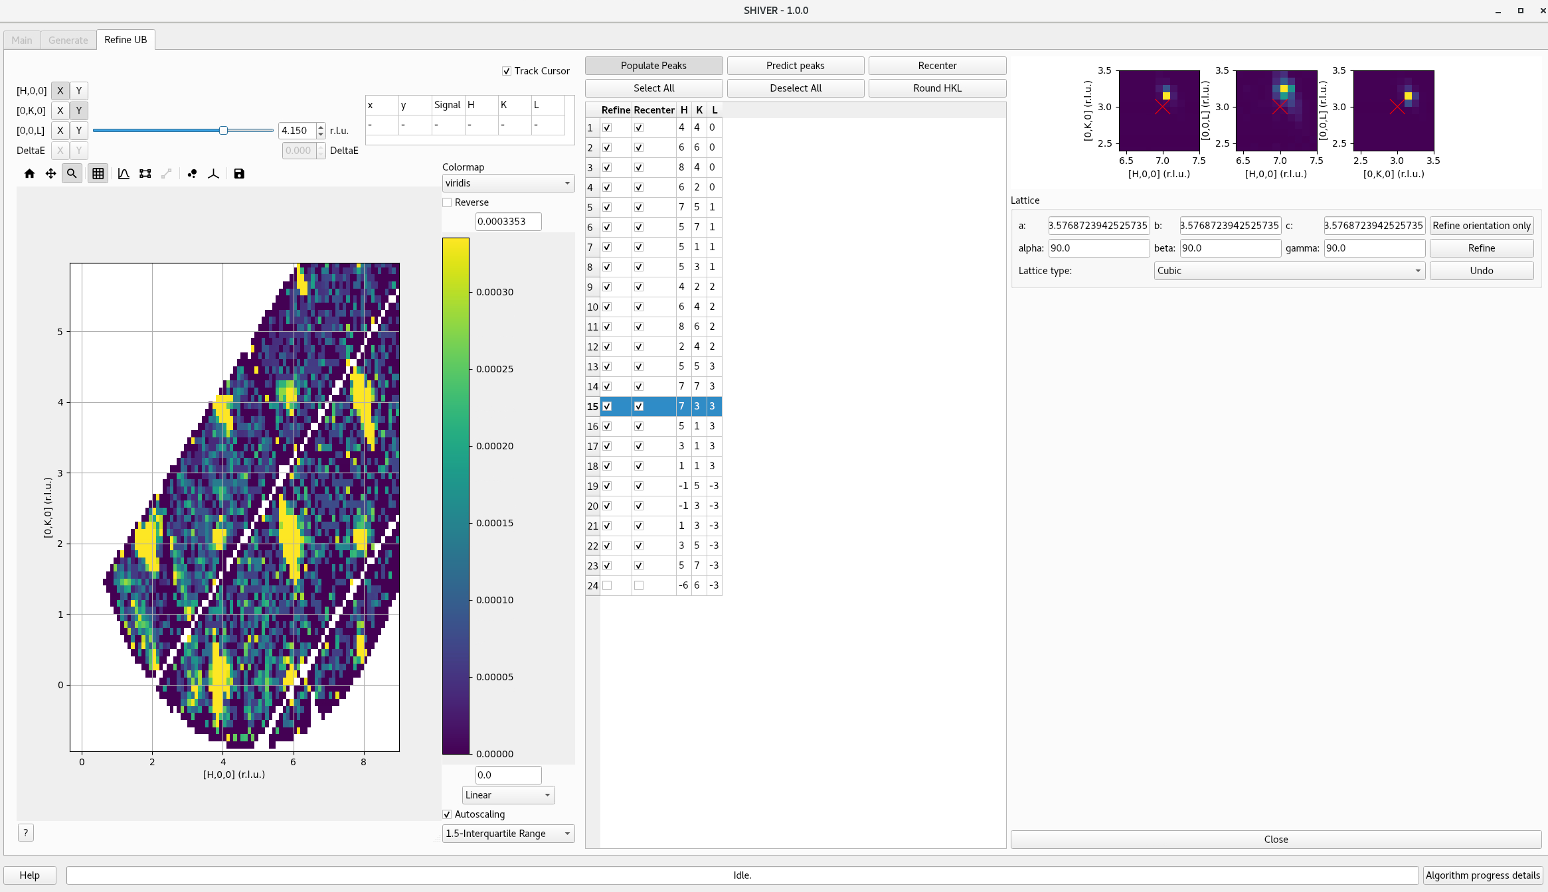
Task: Select the Zoom tool icon
Action: click(71, 173)
